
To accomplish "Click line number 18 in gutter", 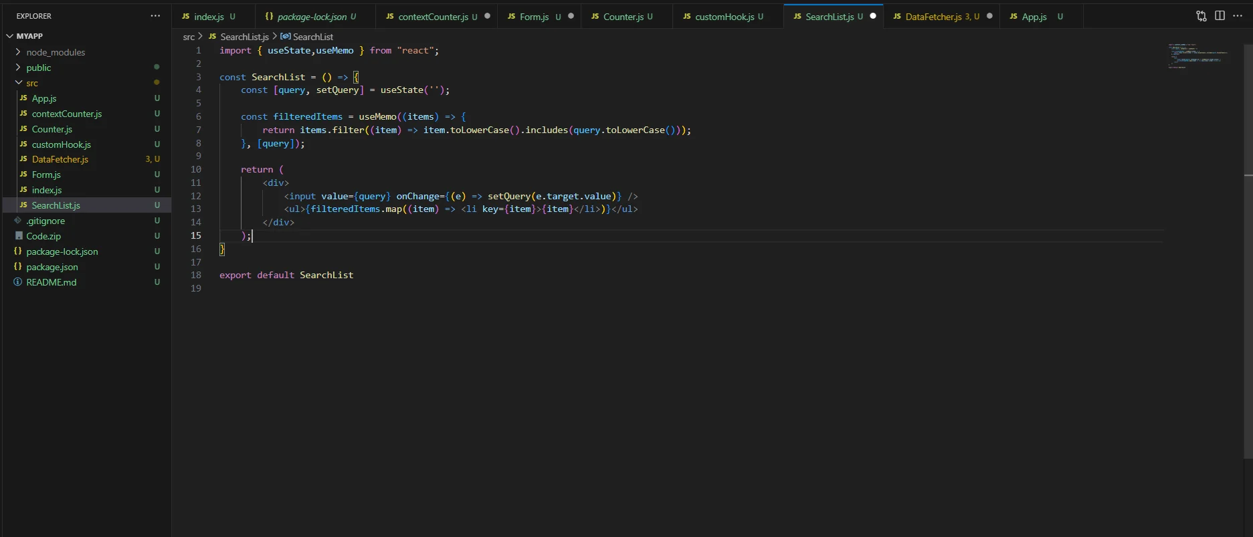I will (195, 275).
